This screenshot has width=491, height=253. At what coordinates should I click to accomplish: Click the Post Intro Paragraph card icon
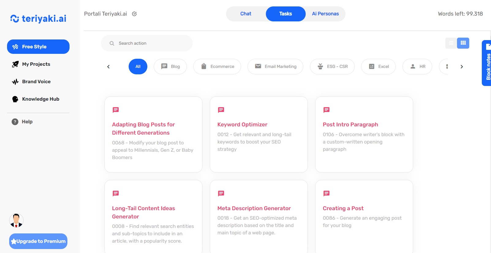(x=326, y=110)
